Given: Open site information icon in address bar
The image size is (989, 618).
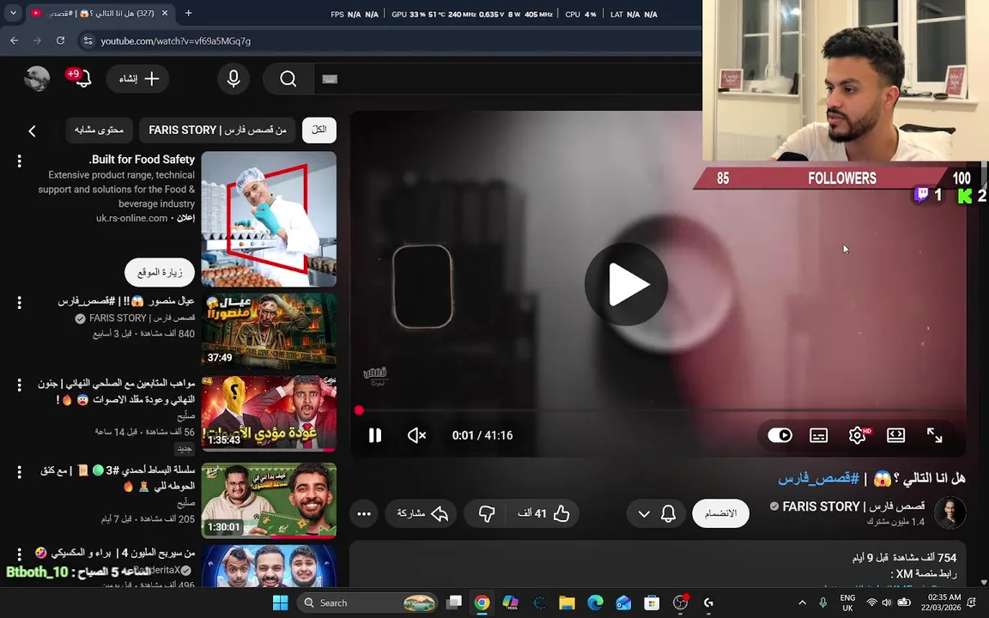Looking at the screenshot, I should click(88, 41).
